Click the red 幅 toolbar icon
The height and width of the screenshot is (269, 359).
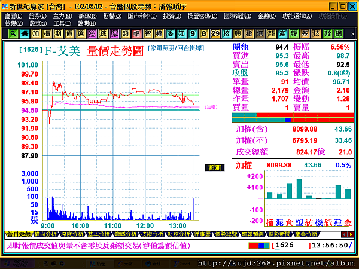pos(136,34)
